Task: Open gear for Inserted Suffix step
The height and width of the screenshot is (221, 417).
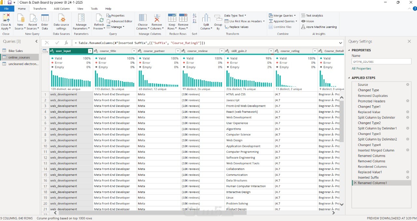Action: pos(408,177)
